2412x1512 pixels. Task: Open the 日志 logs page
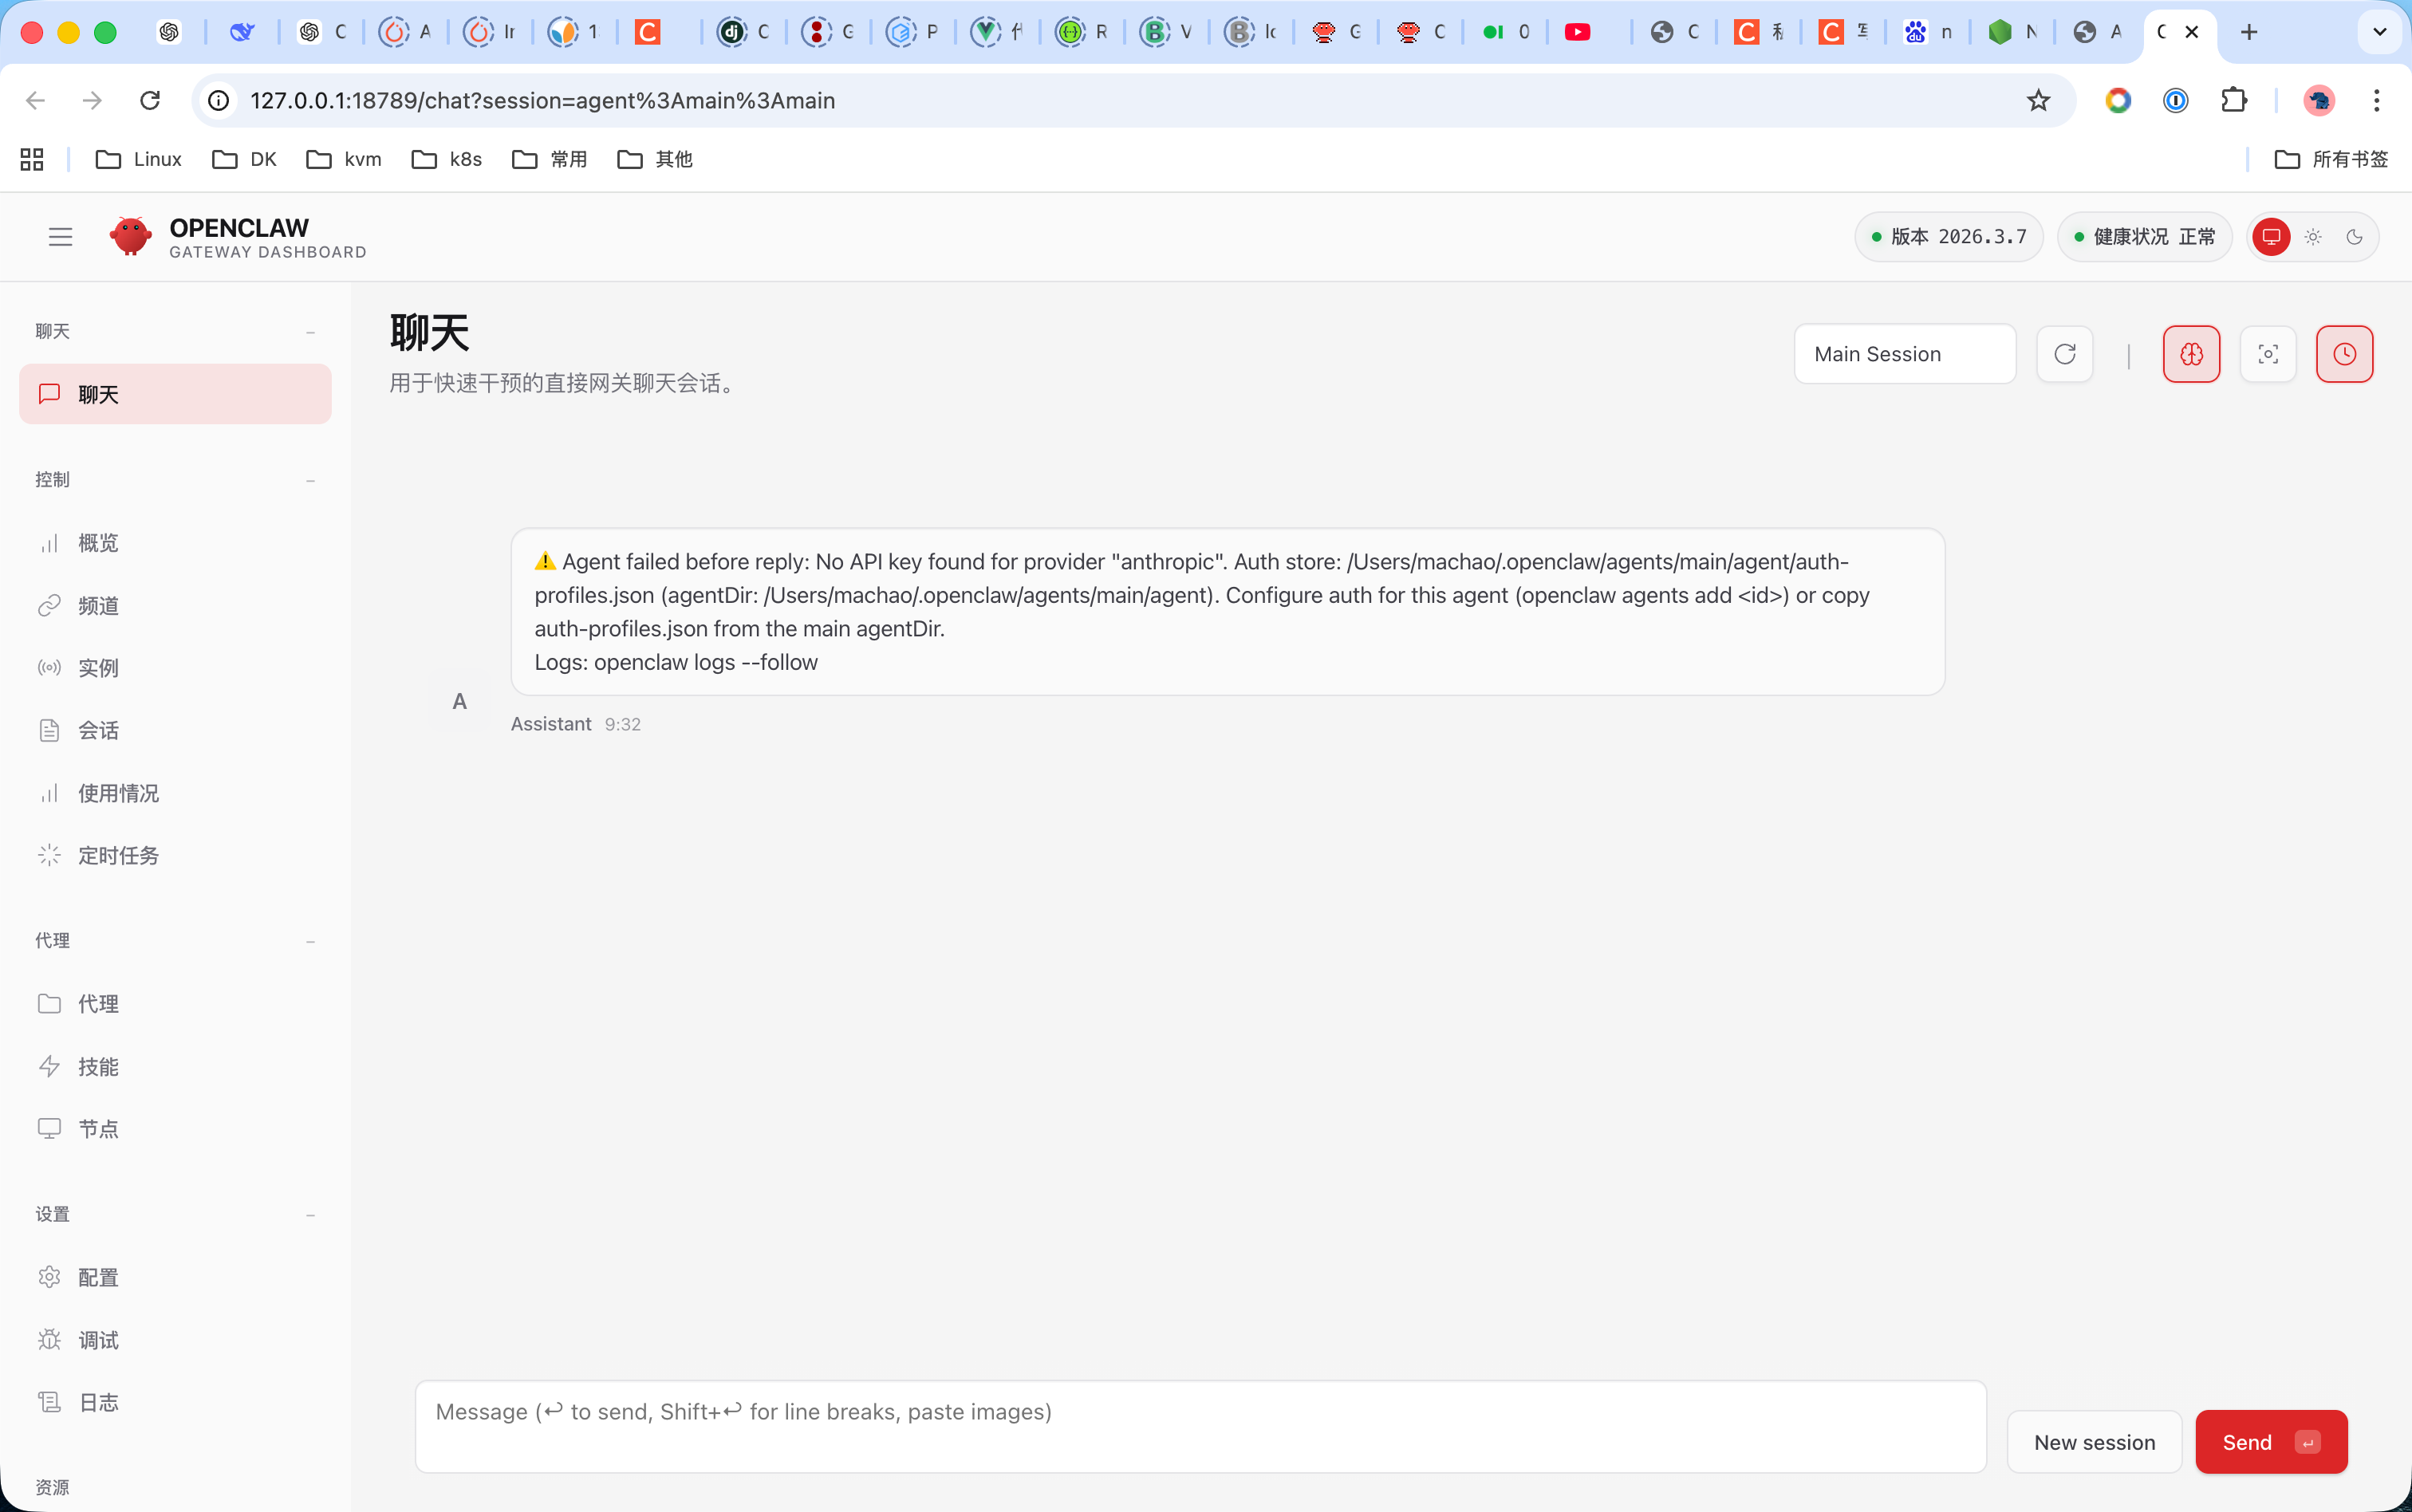point(97,1401)
